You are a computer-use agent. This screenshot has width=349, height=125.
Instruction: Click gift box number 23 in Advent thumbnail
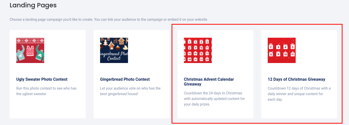[x=207, y=59]
